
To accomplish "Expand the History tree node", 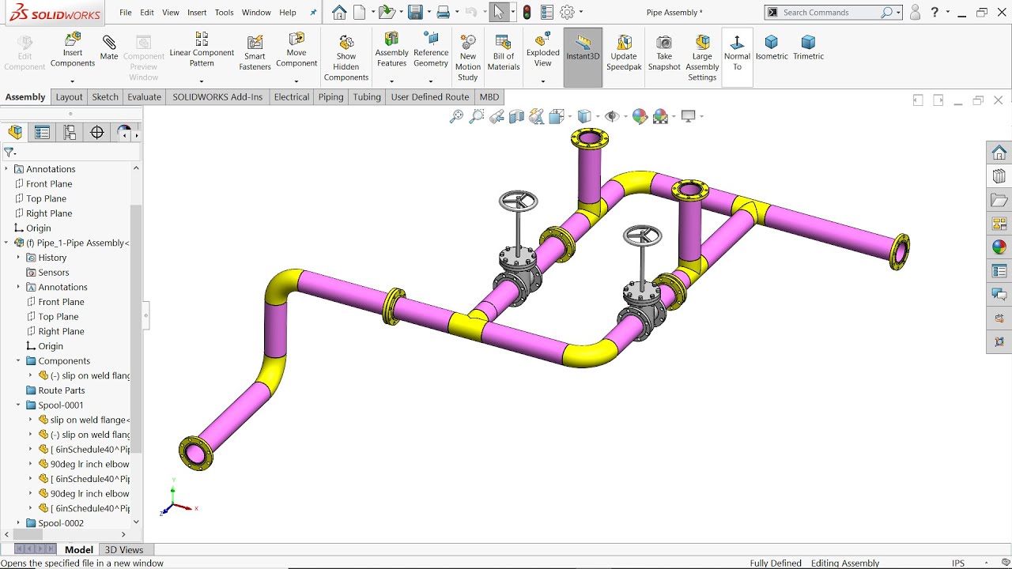I will (x=18, y=258).
